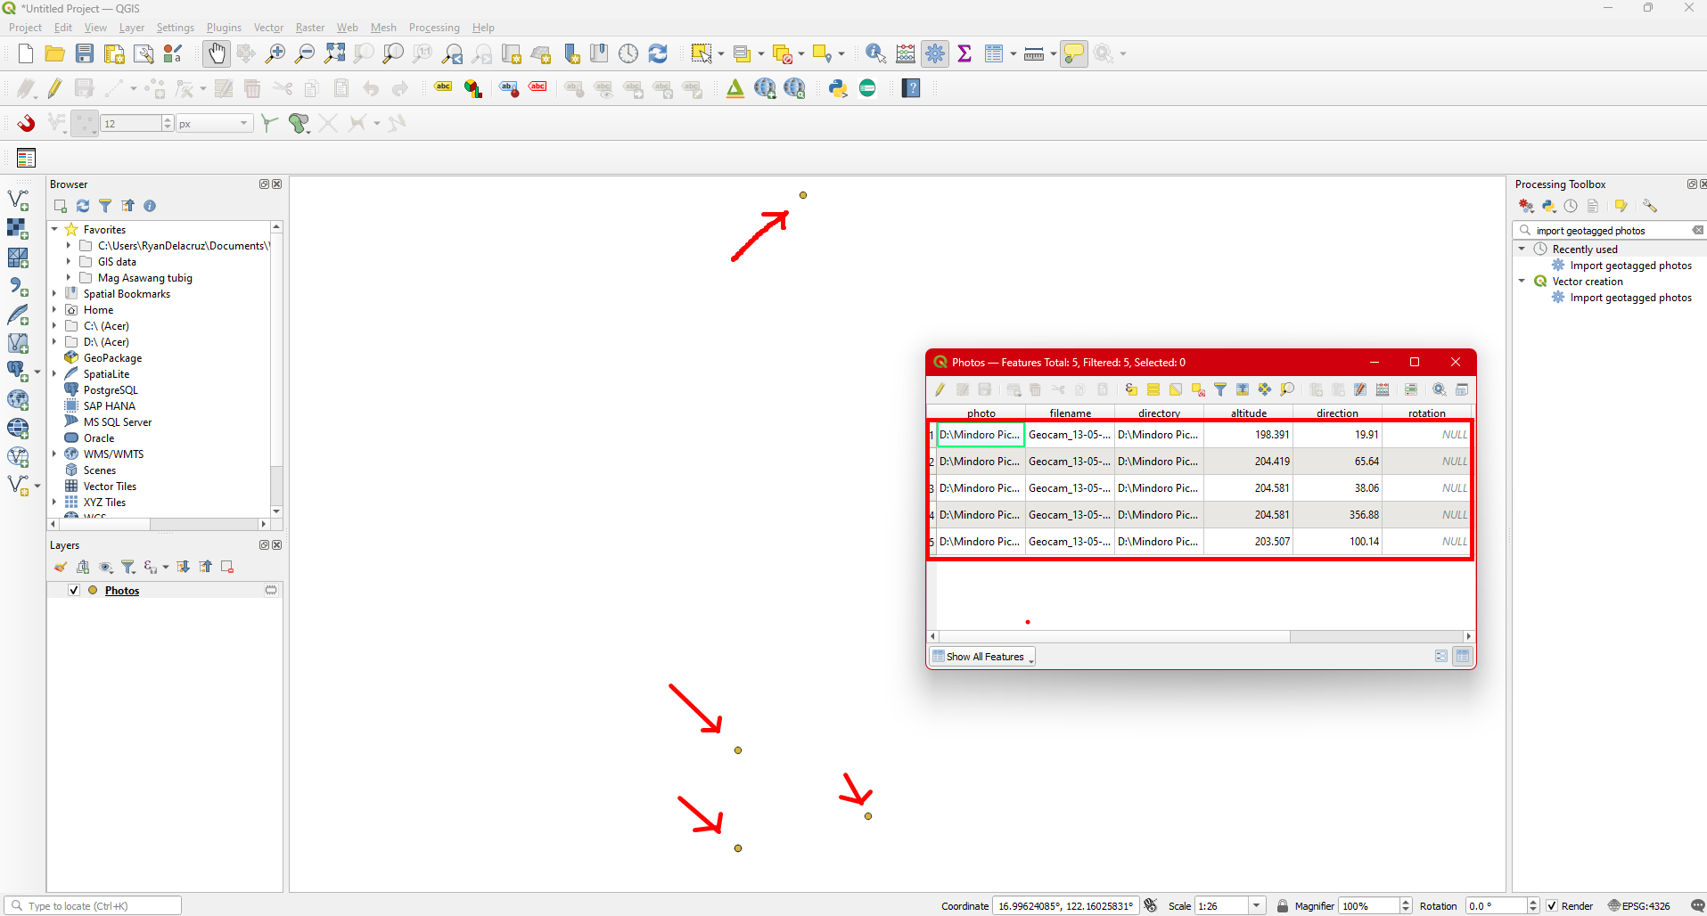Click the Refresh map icon
Image resolution: width=1707 pixels, height=916 pixels.
pos(658,54)
